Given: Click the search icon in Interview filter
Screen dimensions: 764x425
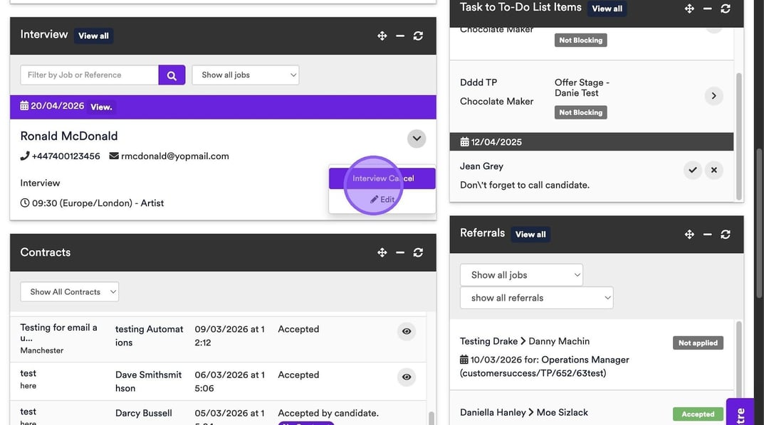Looking at the screenshot, I should 172,75.
